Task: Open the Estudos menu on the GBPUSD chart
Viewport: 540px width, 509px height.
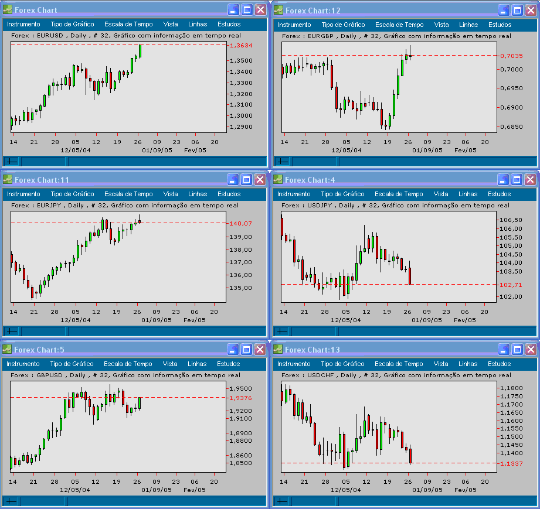Action: pos(228,364)
